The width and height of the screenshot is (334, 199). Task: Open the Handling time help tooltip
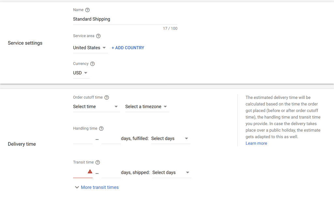tap(101, 128)
